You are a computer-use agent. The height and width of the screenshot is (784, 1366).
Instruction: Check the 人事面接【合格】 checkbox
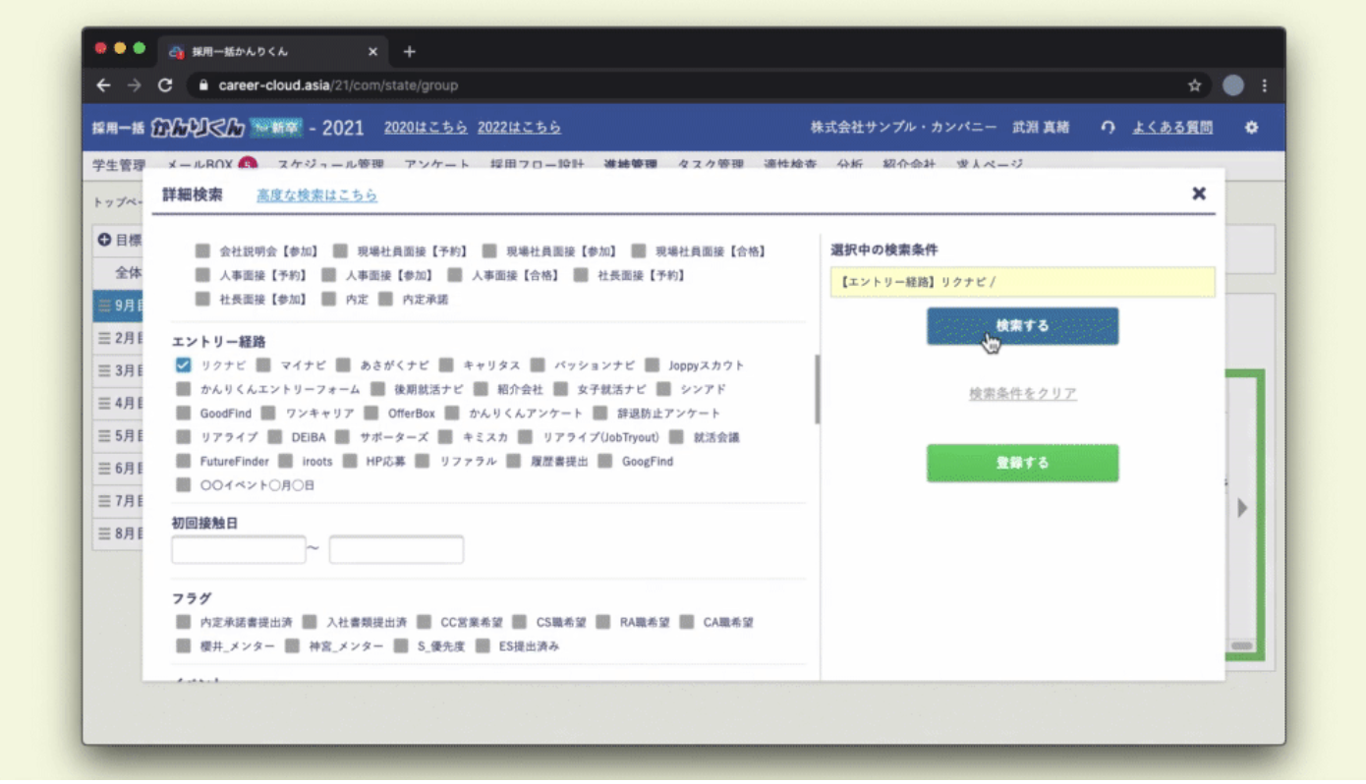tap(454, 275)
